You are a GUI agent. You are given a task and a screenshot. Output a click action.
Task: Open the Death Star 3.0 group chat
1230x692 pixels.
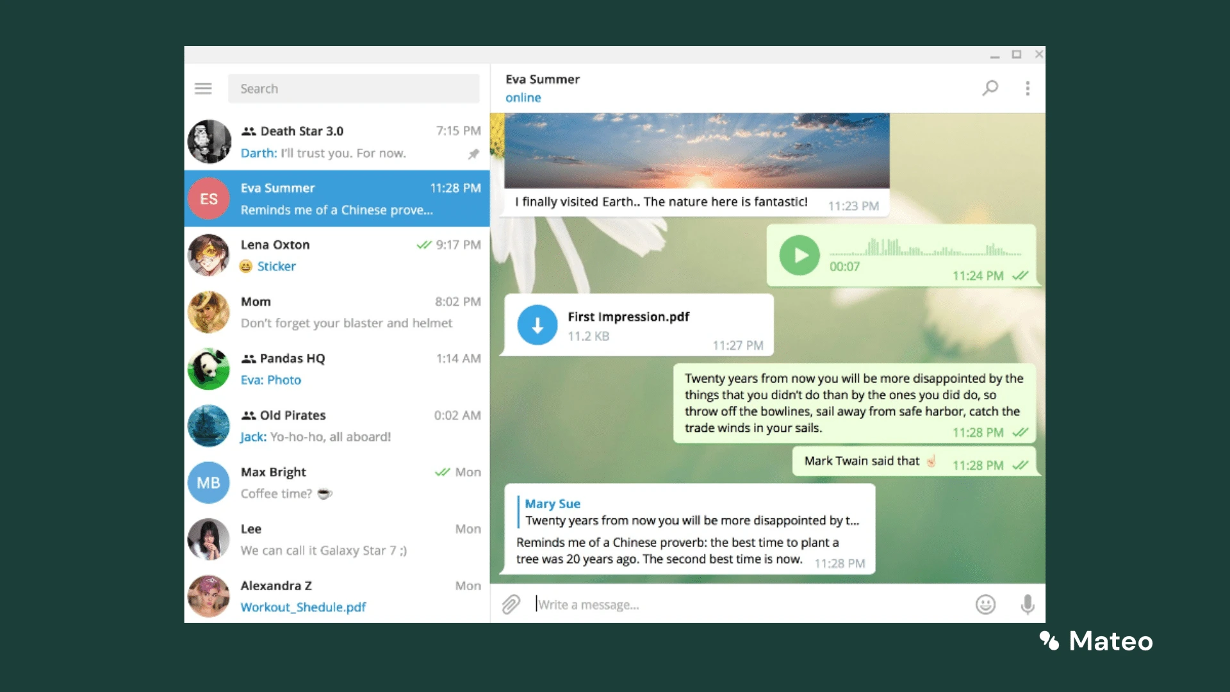click(336, 142)
